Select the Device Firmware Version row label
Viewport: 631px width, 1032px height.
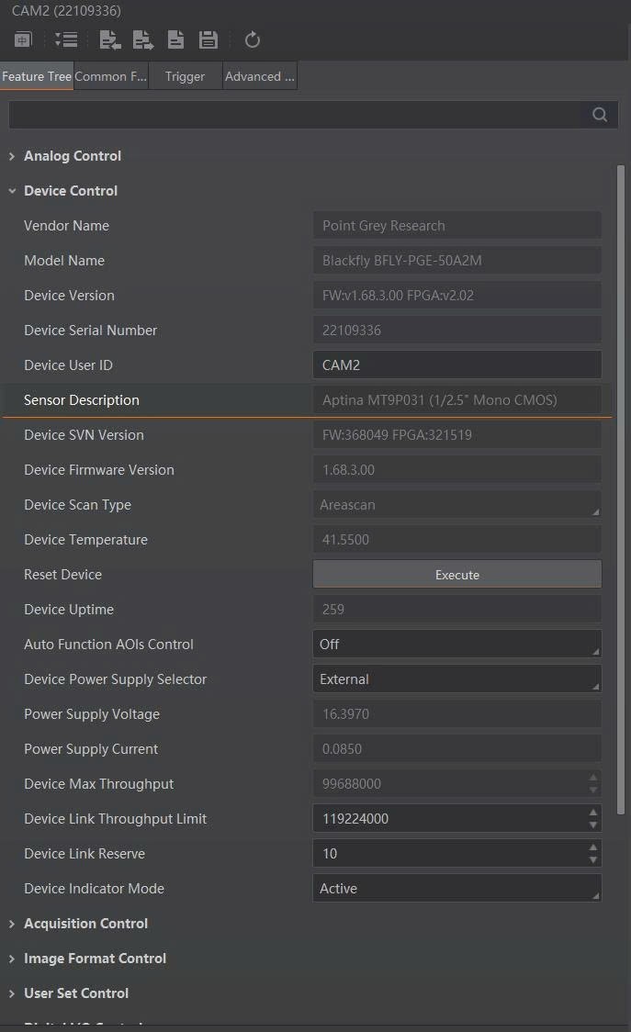point(99,470)
